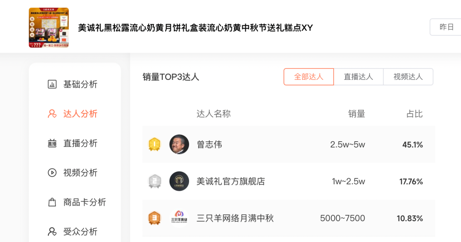Viewport: 461px width, 242px height.
Task: Click the 达人分析 person icon
Action: (52, 114)
